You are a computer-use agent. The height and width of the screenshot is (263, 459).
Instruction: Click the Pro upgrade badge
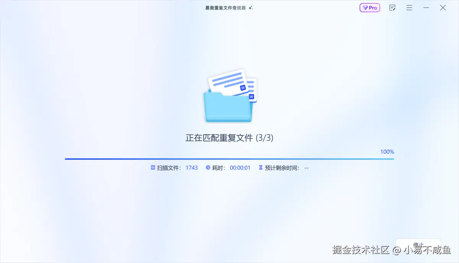pyautogui.click(x=369, y=8)
